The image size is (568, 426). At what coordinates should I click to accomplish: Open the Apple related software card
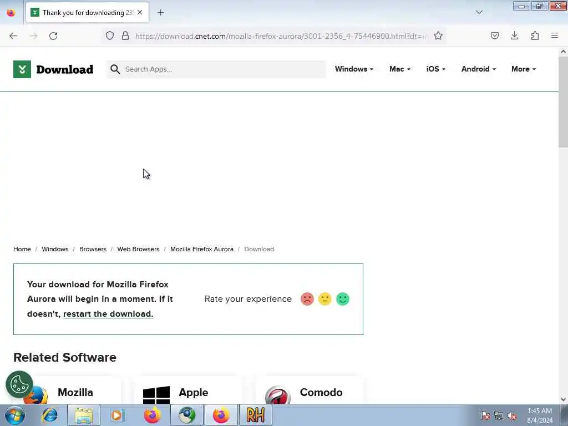(x=188, y=391)
